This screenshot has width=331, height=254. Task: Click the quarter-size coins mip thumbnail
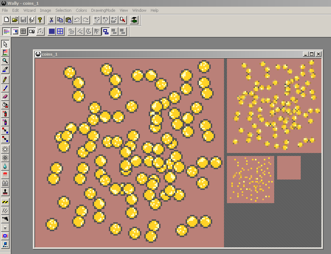251,180
